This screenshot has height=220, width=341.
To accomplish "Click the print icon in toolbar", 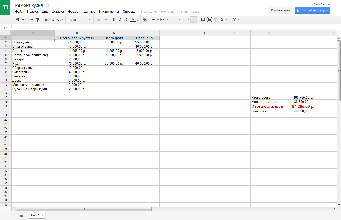I will coord(17,20).
